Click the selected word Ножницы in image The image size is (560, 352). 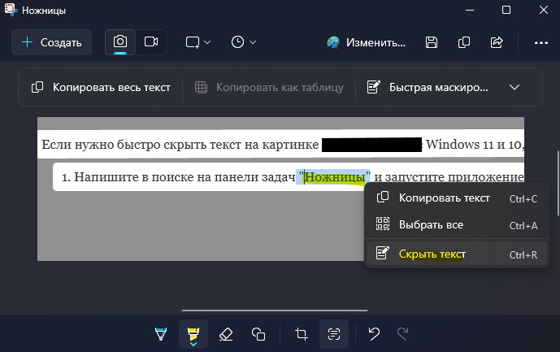point(335,177)
